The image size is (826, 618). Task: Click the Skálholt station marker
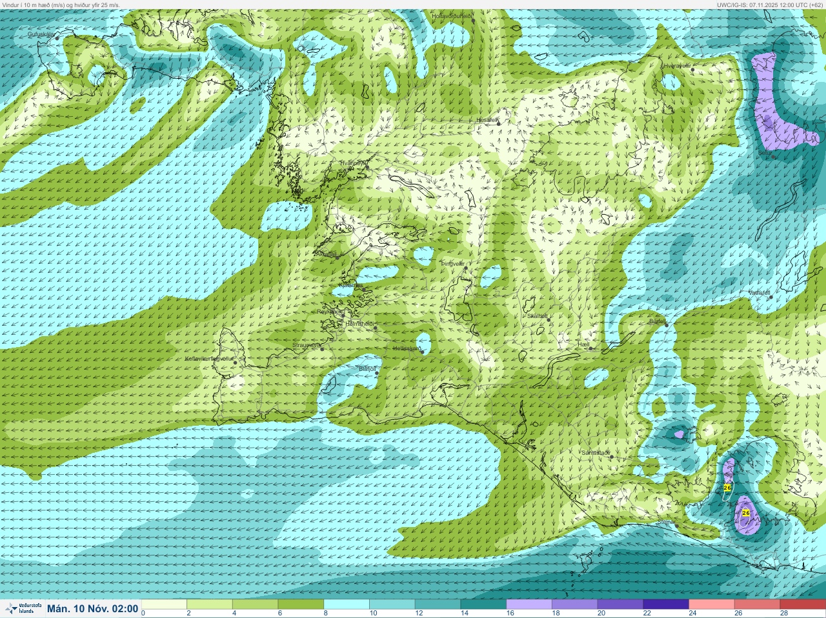(x=549, y=319)
